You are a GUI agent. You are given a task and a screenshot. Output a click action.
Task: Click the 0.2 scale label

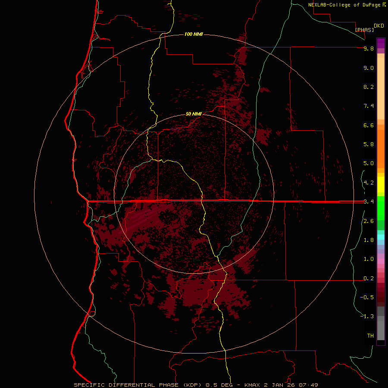coord(369,278)
